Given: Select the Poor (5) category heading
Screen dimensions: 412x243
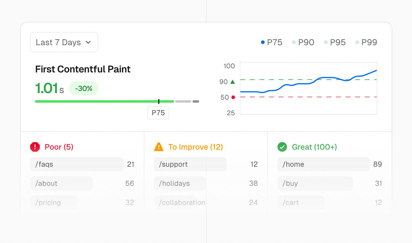Looking at the screenshot, I should pos(59,147).
